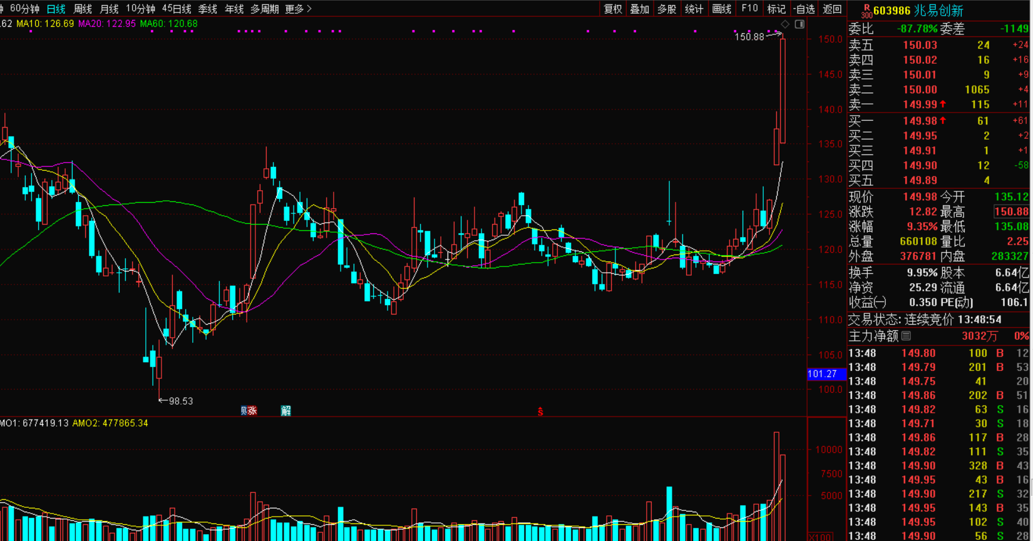Select the 卖一 ask price 149.99

tap(920, 104)
